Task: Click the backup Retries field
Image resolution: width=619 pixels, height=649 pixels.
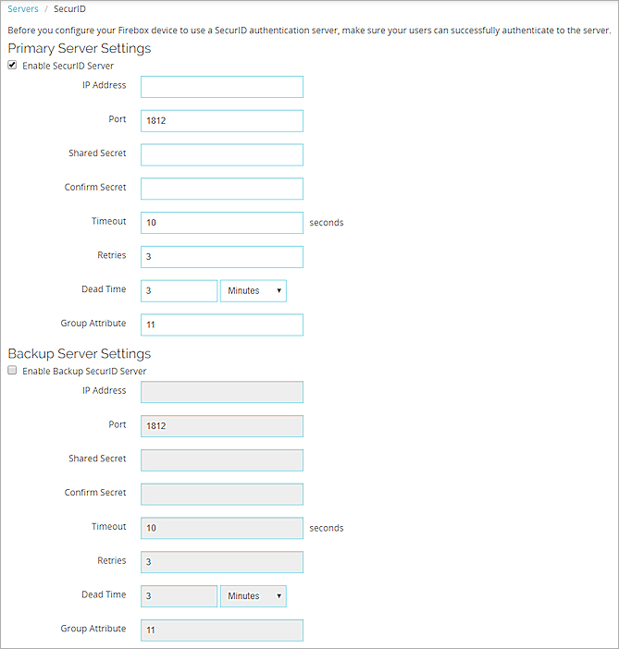Action: [x=222, y=562]
